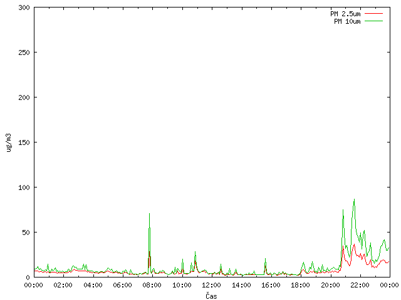Click the green PM 10um legend line

(x=373, y=21)
